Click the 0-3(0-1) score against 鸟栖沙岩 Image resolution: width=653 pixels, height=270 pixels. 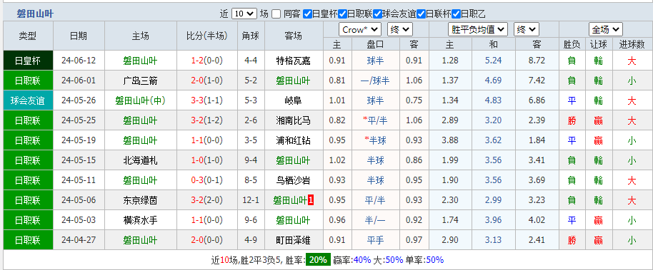207,181
